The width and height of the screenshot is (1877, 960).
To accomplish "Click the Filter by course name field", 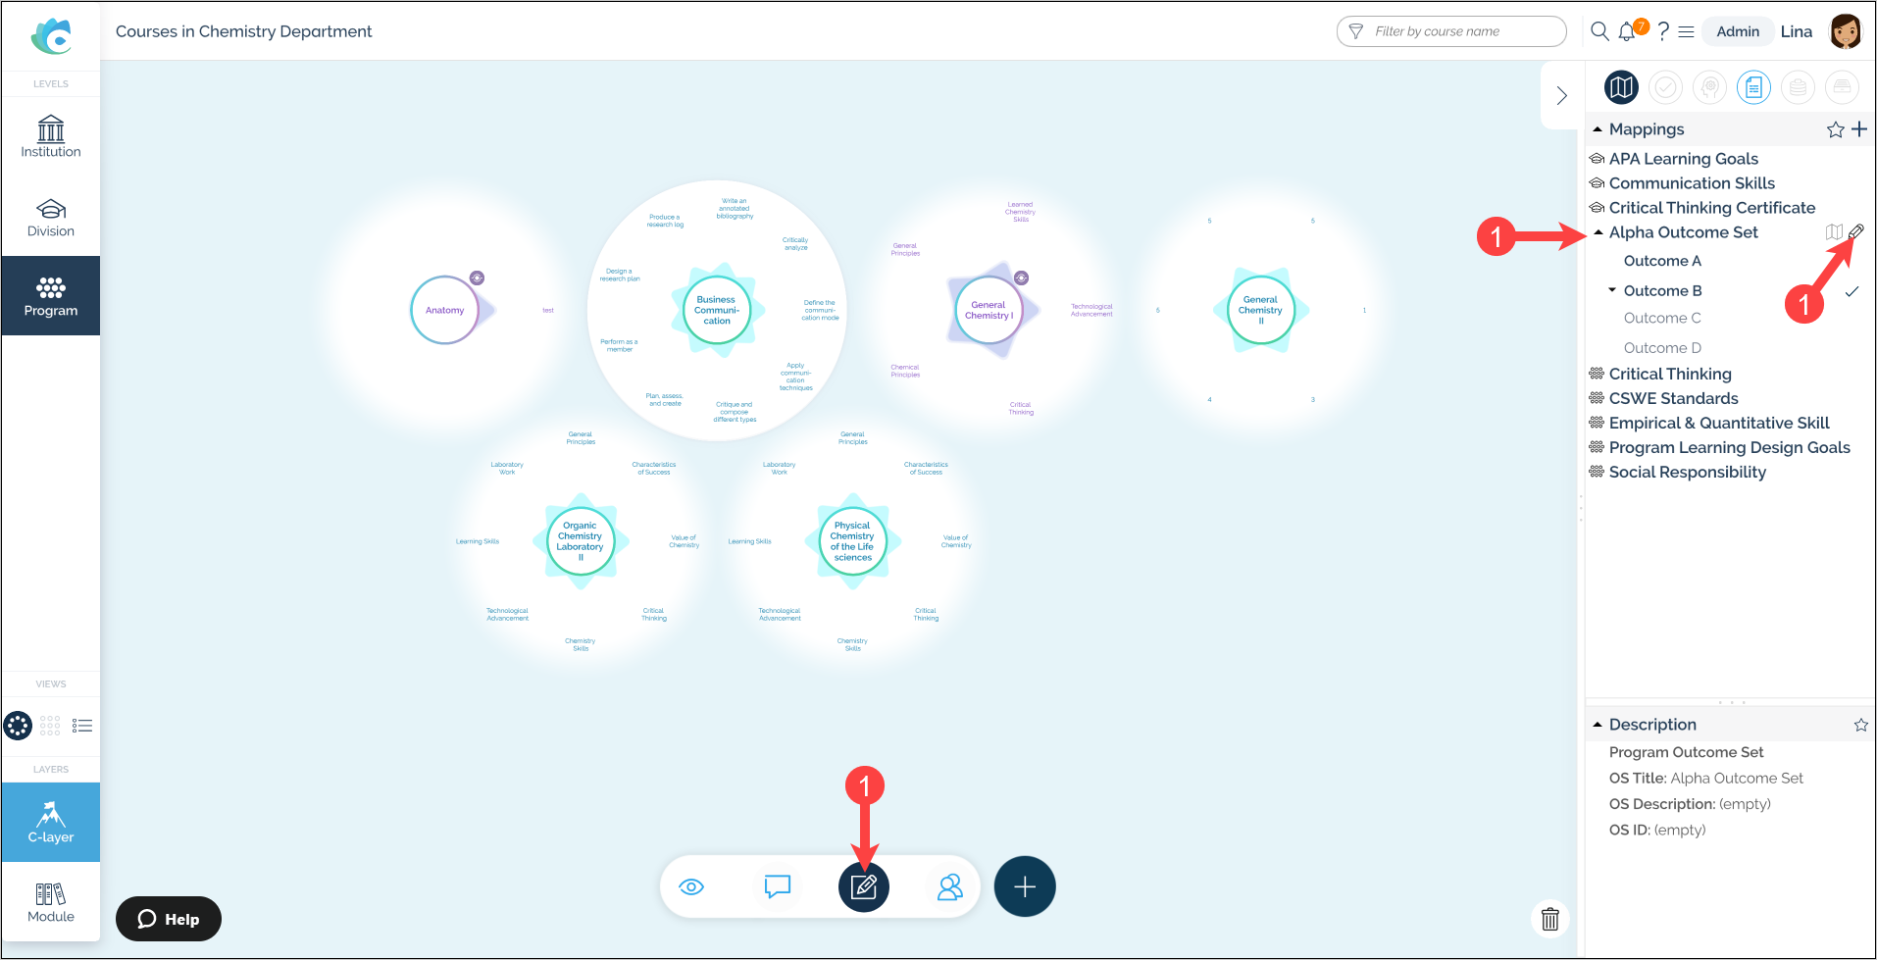I will (1451, 31).
